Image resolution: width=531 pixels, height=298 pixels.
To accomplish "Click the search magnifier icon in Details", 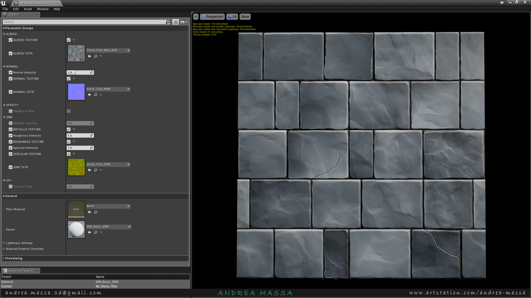I will [168, 22].
